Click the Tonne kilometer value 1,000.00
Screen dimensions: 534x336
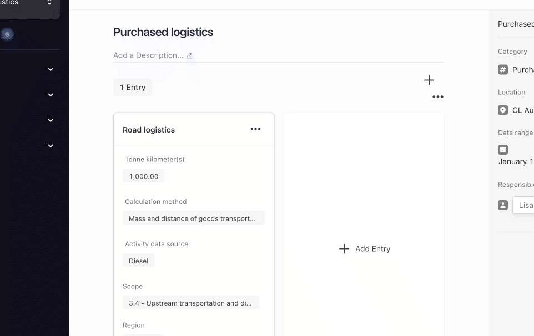[x=143, y=176]
